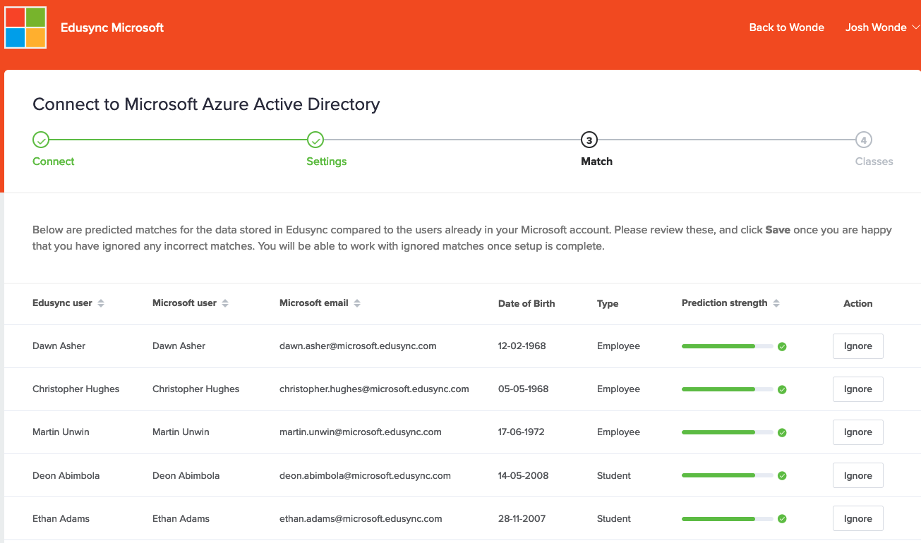This screenshot has width=921, height=543.
Task: Sort table by Edusync user column arrows
Action: 101,303
